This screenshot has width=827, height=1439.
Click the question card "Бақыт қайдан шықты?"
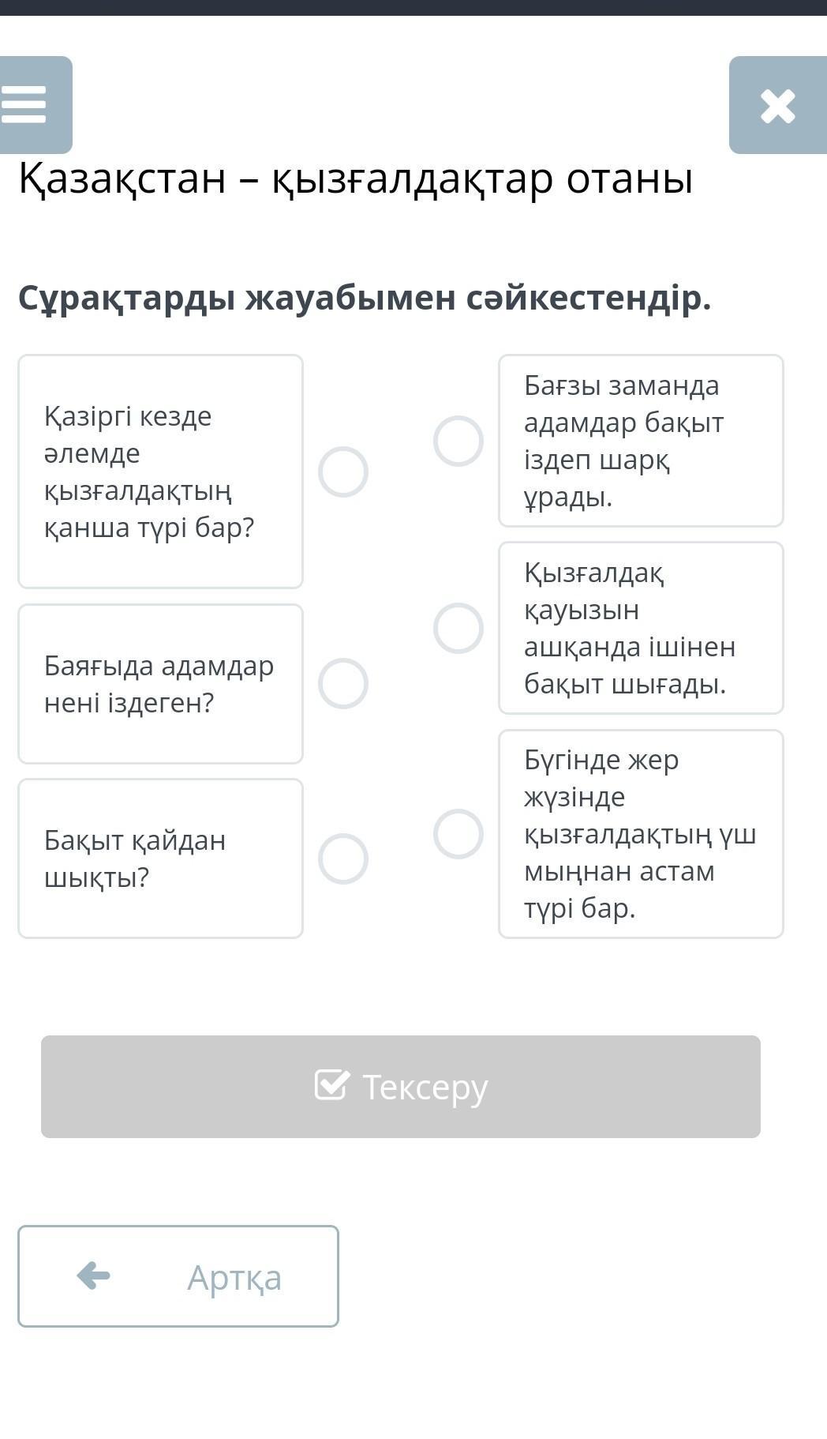click(x=160, y=859)
